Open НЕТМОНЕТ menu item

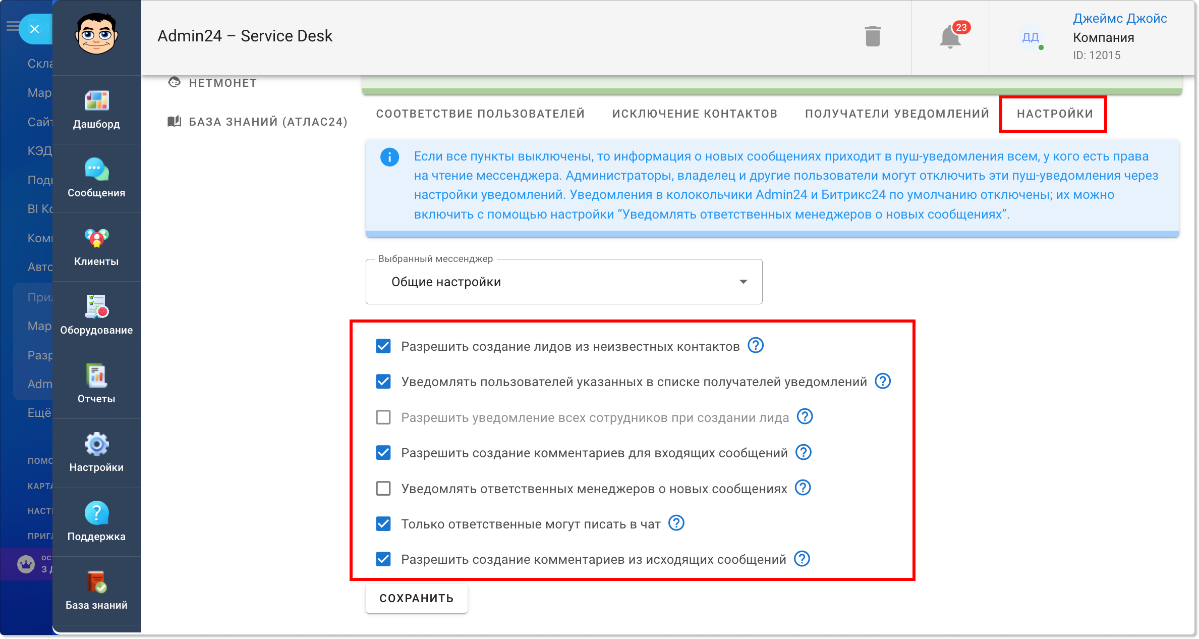(x=212, y=83)
